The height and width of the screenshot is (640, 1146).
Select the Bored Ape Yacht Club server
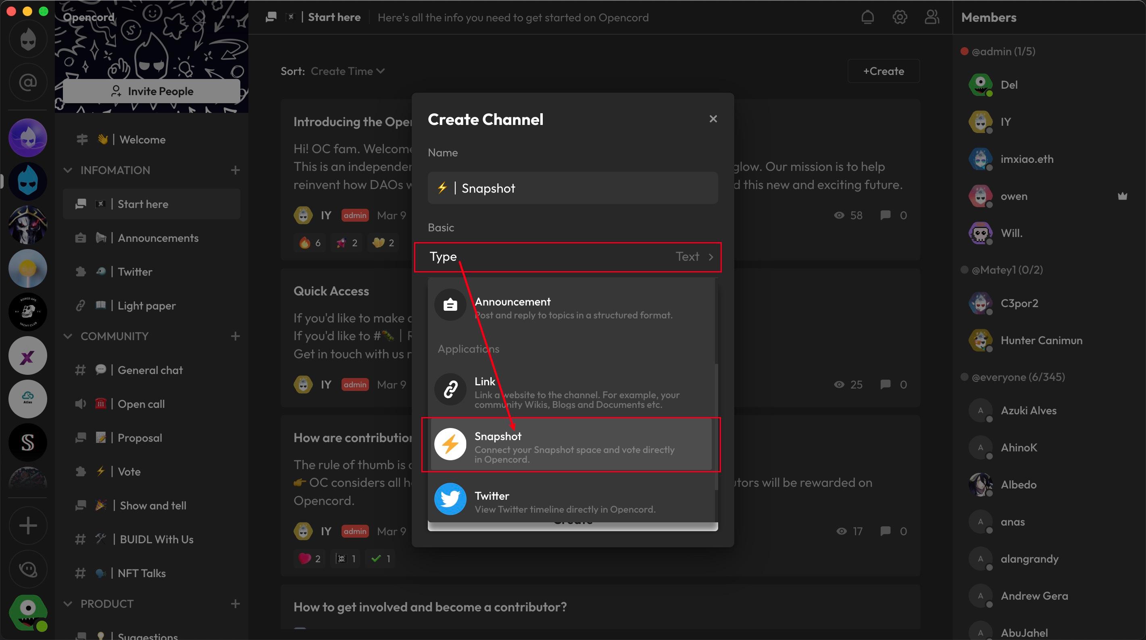28,311
